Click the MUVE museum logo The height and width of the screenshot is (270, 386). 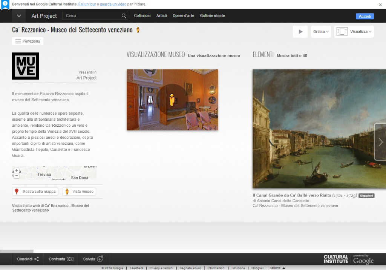[26, 66]
